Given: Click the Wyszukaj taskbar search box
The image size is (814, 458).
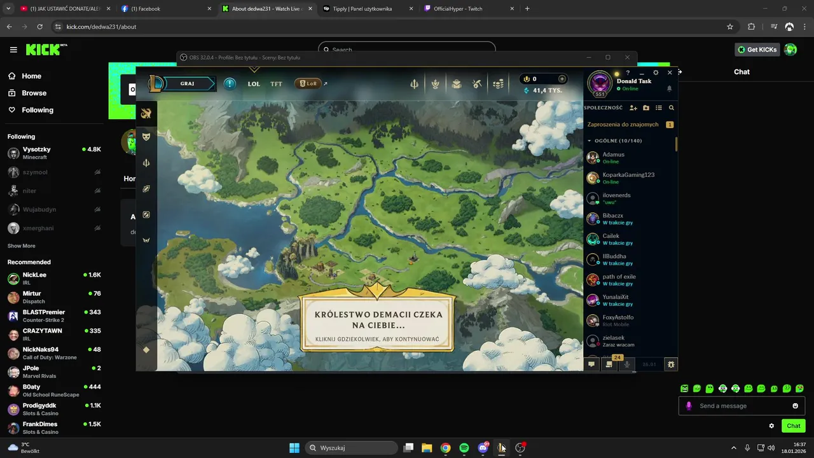Looking at the screenshot, I should (x=352, y=448).
